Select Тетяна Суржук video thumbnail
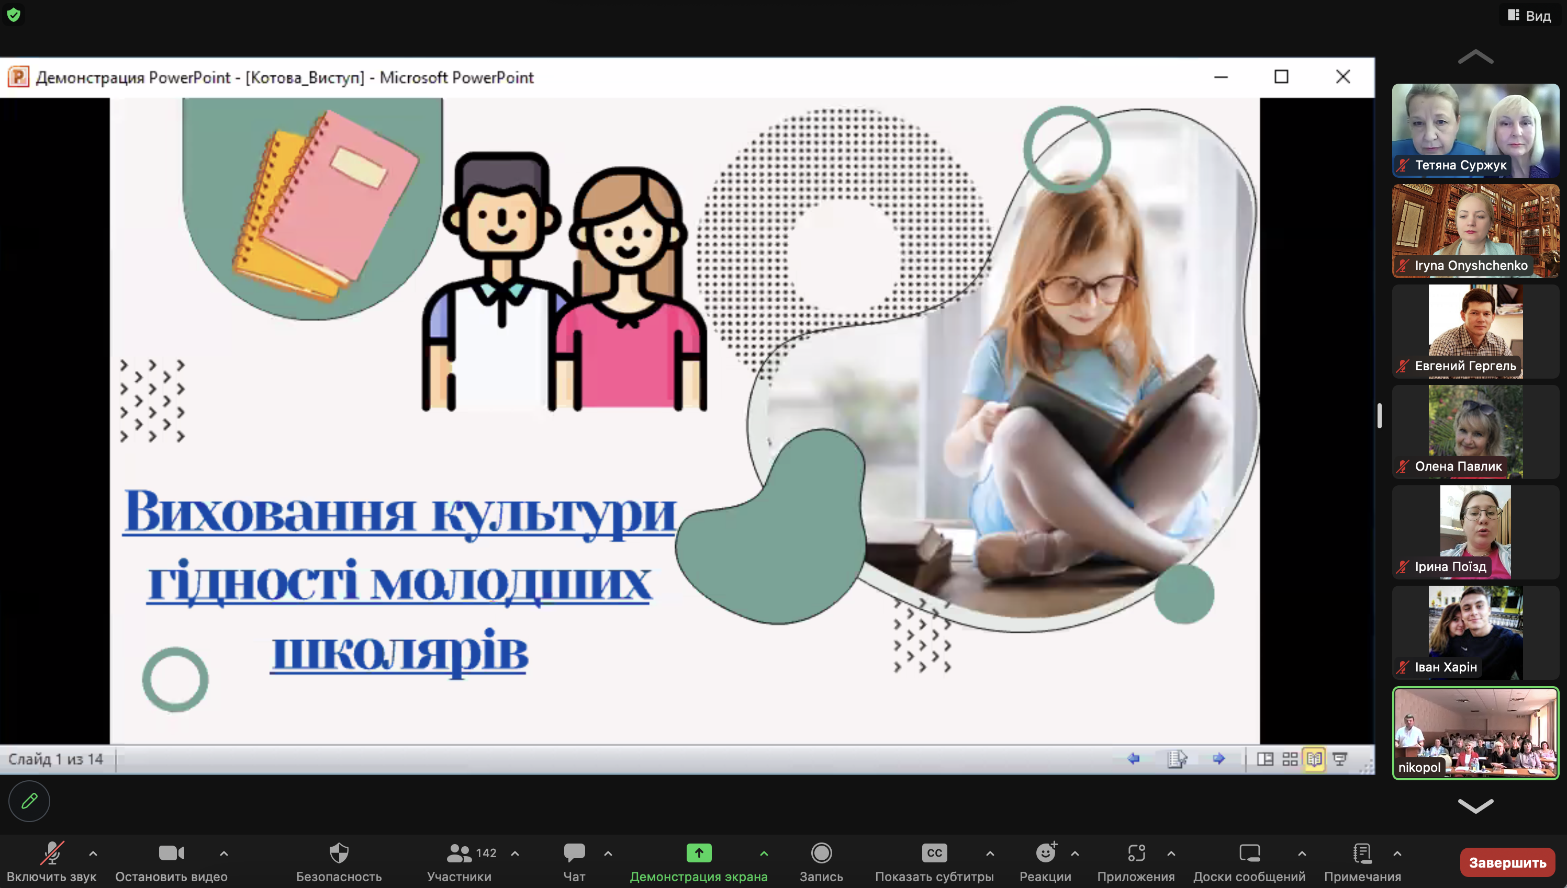 click(1475, 131)
